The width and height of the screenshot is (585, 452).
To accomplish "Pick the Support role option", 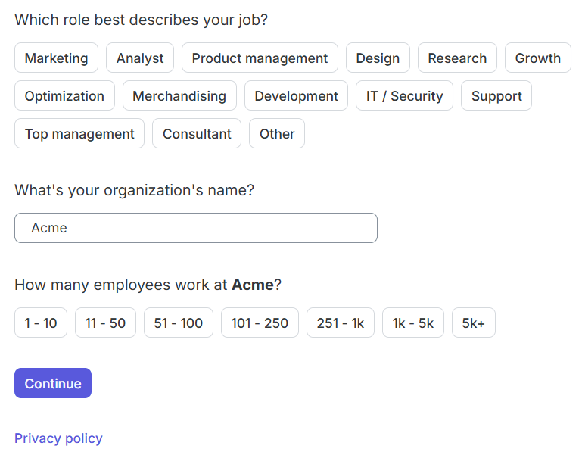I will click(496, 95).
